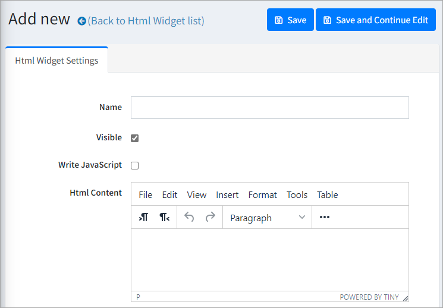Screen dimensions: 443x308
Task: Click the left-to-right text direction icon
Action: click(x=143, y=217)
